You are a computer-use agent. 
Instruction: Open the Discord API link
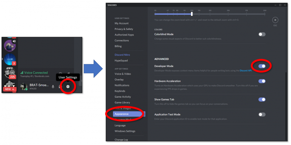click(246, 71)
